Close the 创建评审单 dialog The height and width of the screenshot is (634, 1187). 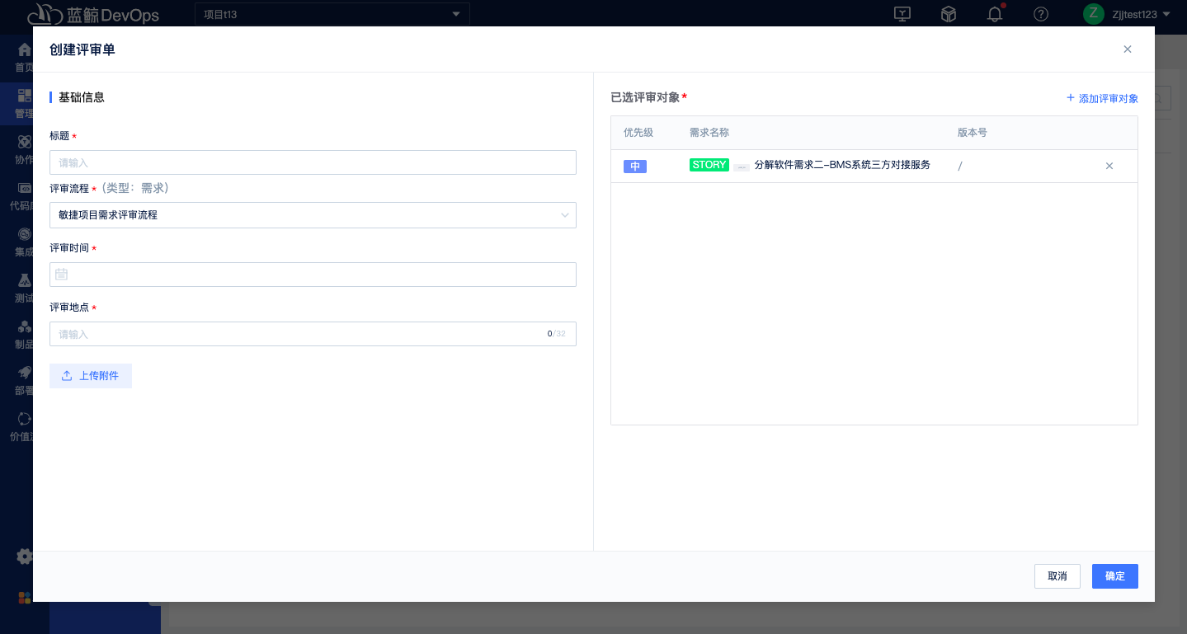(1128, 49)
